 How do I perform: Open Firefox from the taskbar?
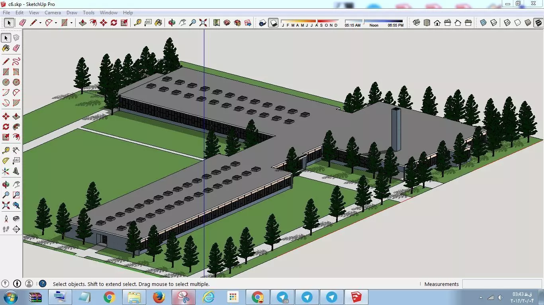tap(159, 297)
